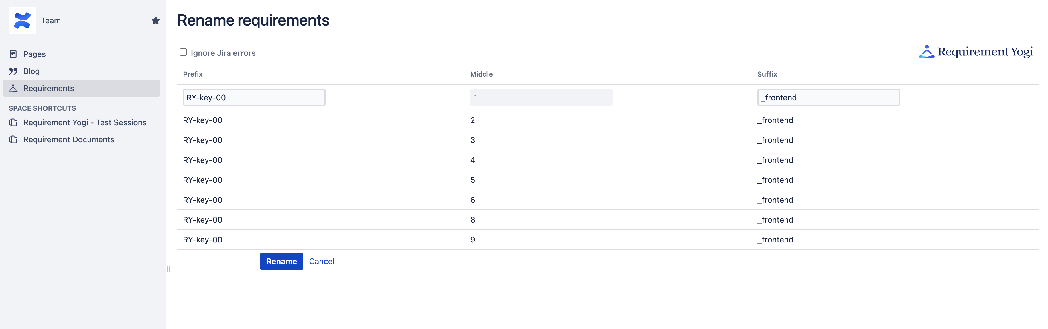Click the disabled Middle field
Image resolution: width=1048 pixels, height=329 pixels.
tap(541, 98)
